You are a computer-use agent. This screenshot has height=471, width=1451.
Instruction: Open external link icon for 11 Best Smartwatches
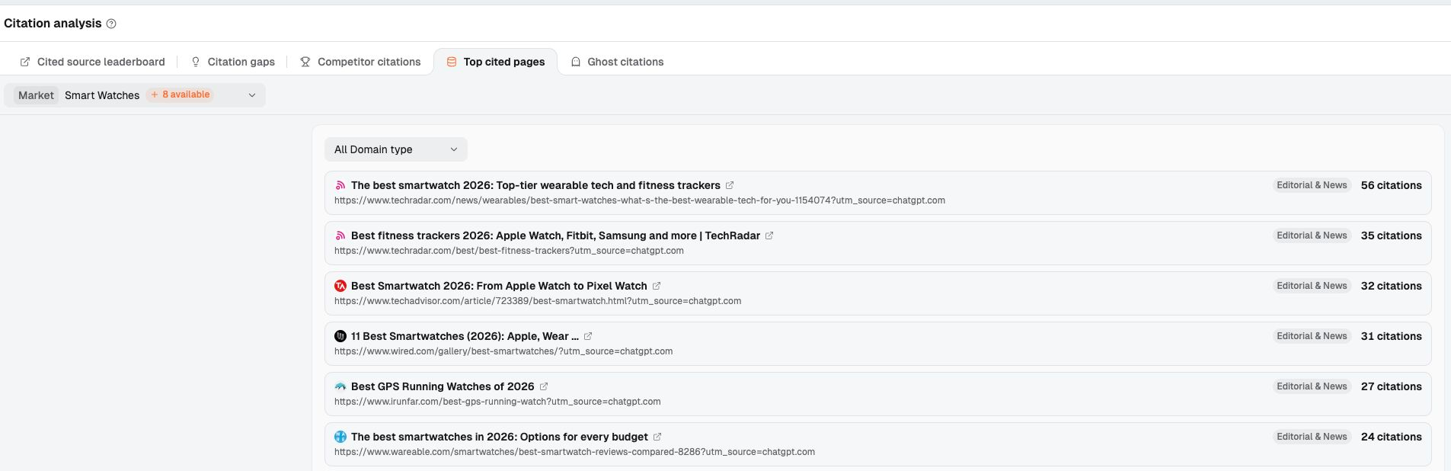tap(588, 336)
